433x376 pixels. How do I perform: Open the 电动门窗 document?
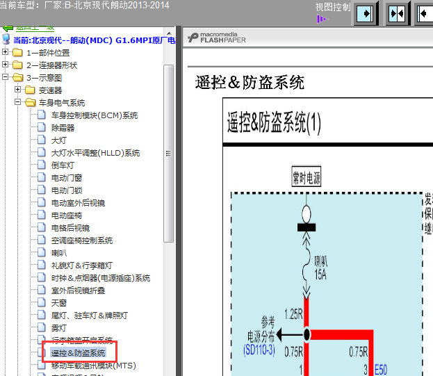(x=67, y=178)
